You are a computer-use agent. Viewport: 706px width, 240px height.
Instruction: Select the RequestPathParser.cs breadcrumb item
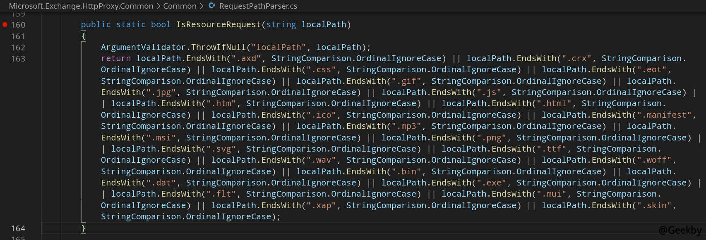coord(258,6)
